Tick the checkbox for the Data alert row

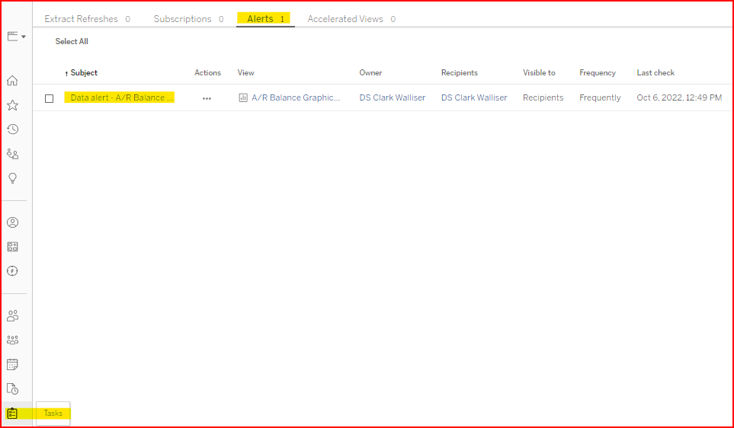[50, 98]
